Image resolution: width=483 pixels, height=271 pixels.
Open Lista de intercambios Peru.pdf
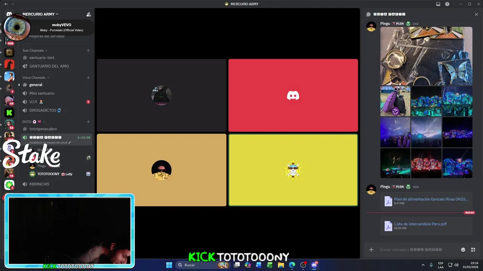tap(420, 224)
